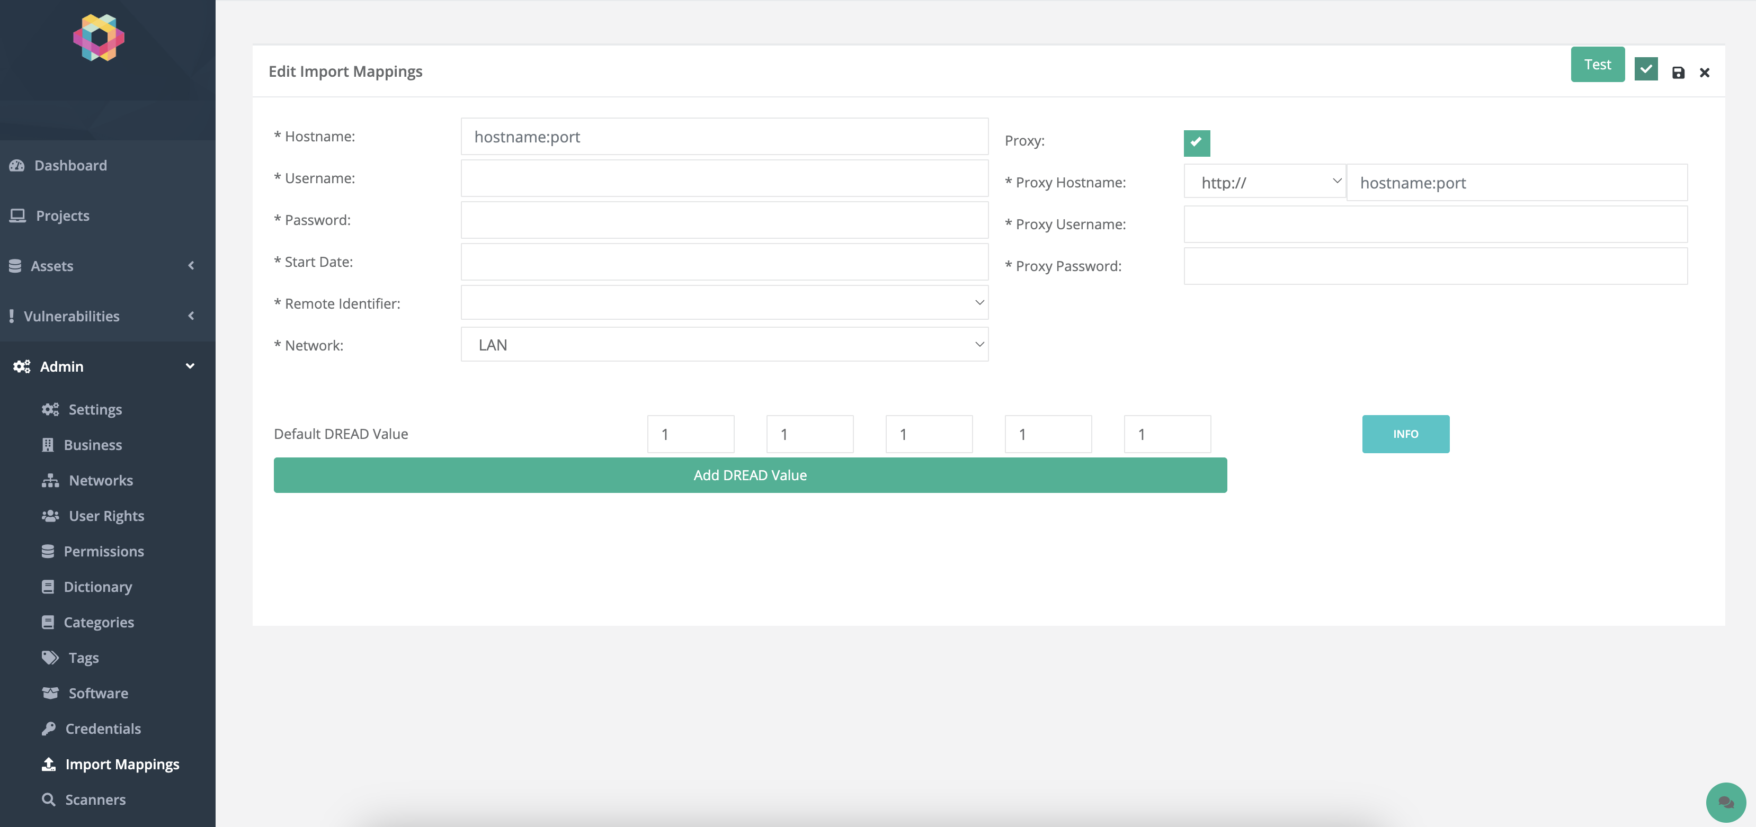
Task: Collapse the Admin menu chevron
Action: coord(190,366)
